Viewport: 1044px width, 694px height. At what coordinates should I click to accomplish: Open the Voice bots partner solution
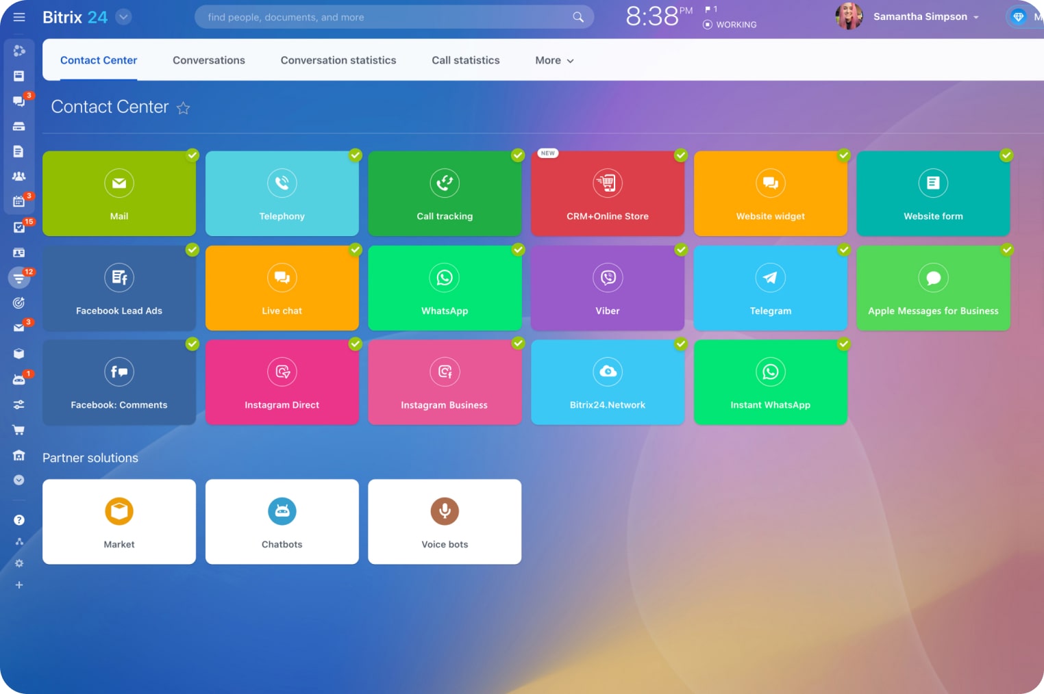pyautogui.click(x=445, y=522)
